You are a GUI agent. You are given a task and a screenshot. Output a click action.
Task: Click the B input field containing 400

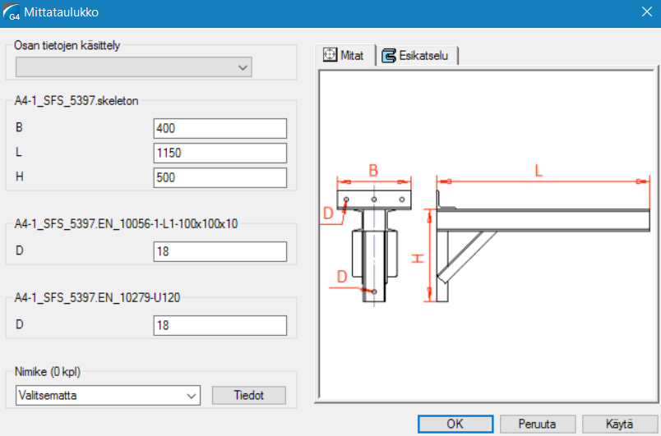pos(220,129)
